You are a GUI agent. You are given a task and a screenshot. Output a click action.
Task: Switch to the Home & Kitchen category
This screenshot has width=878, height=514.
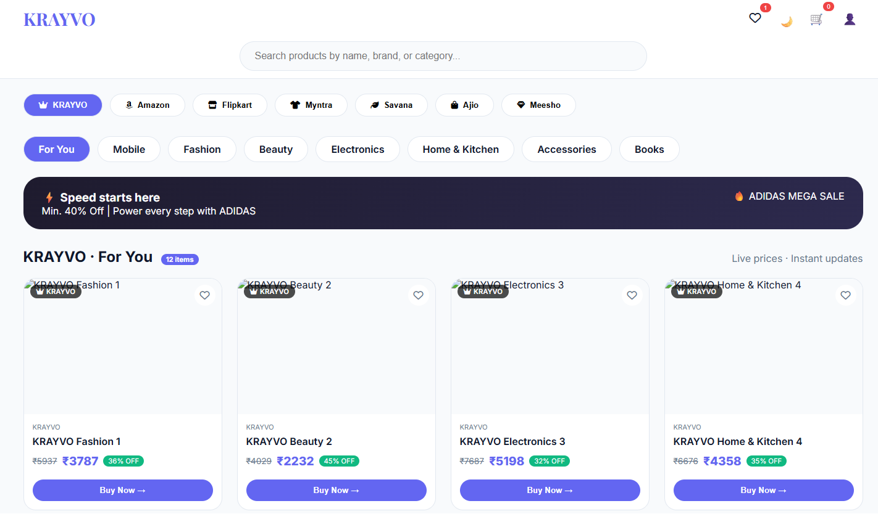click(x=461, y=149)
